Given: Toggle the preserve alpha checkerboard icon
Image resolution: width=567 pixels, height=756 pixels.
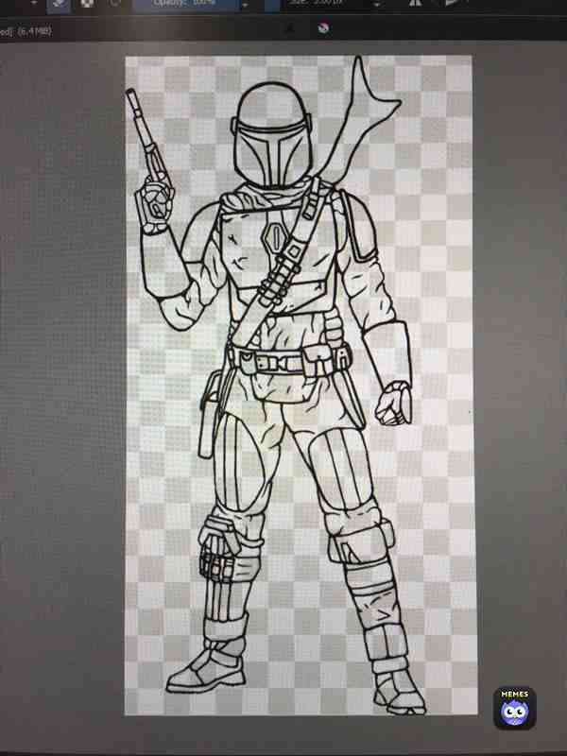Looking at the screenshot, I should coord(87,5).
